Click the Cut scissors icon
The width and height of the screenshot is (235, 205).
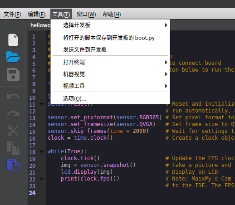click(13, 131)
